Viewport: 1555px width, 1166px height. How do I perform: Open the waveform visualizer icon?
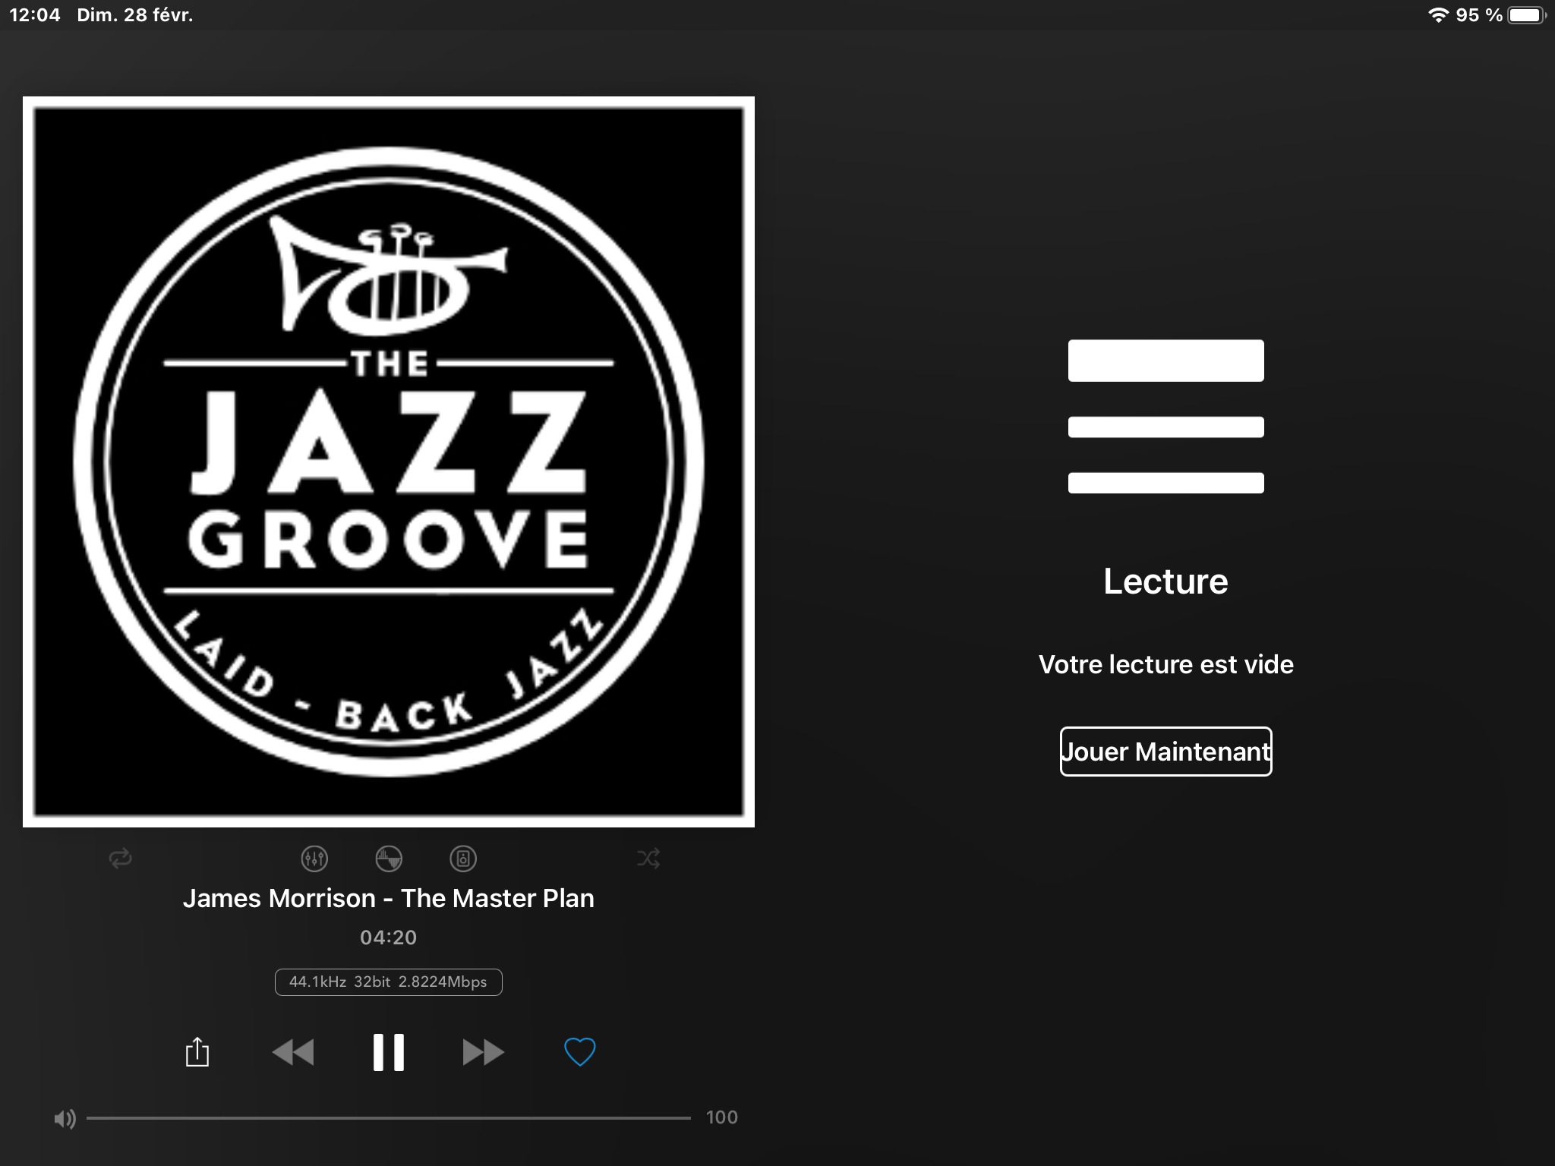tap(389, 859)
